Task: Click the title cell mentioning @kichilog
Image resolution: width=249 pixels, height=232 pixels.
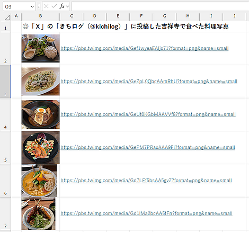Action: (x=126, y=26)
